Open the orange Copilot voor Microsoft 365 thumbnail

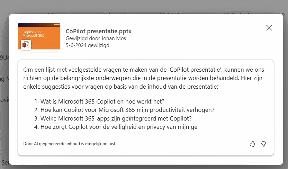[39, 36]
